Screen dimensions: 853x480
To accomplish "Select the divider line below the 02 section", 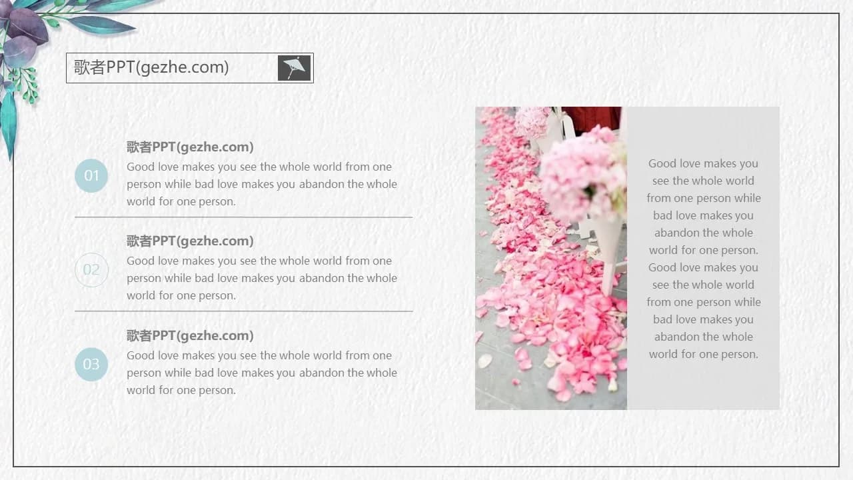I will pos(243,311).
